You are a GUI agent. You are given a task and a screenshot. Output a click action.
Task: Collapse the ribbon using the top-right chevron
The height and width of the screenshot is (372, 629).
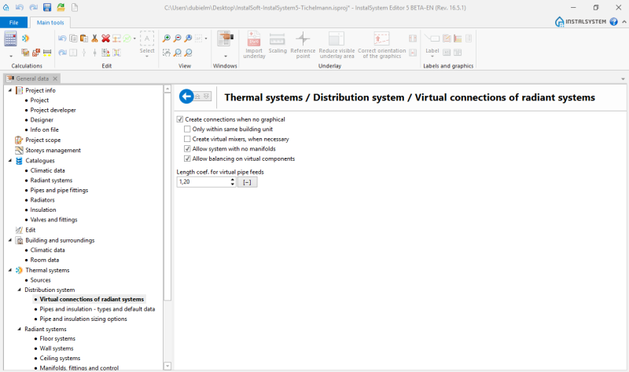[x=623, y=22]
